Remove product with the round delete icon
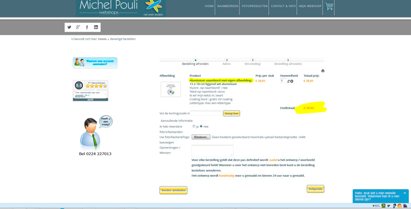Viewport: 411px width, 209px height. pyautogui.click(x=292, y=81)
